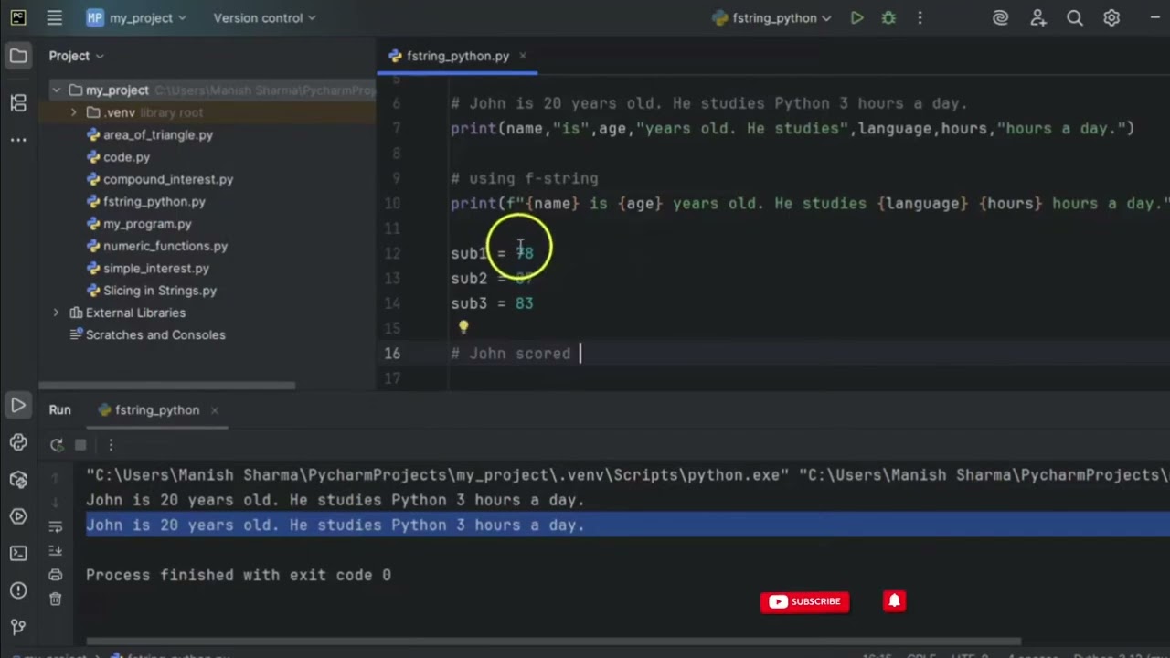Open the Services tool window

18,516
